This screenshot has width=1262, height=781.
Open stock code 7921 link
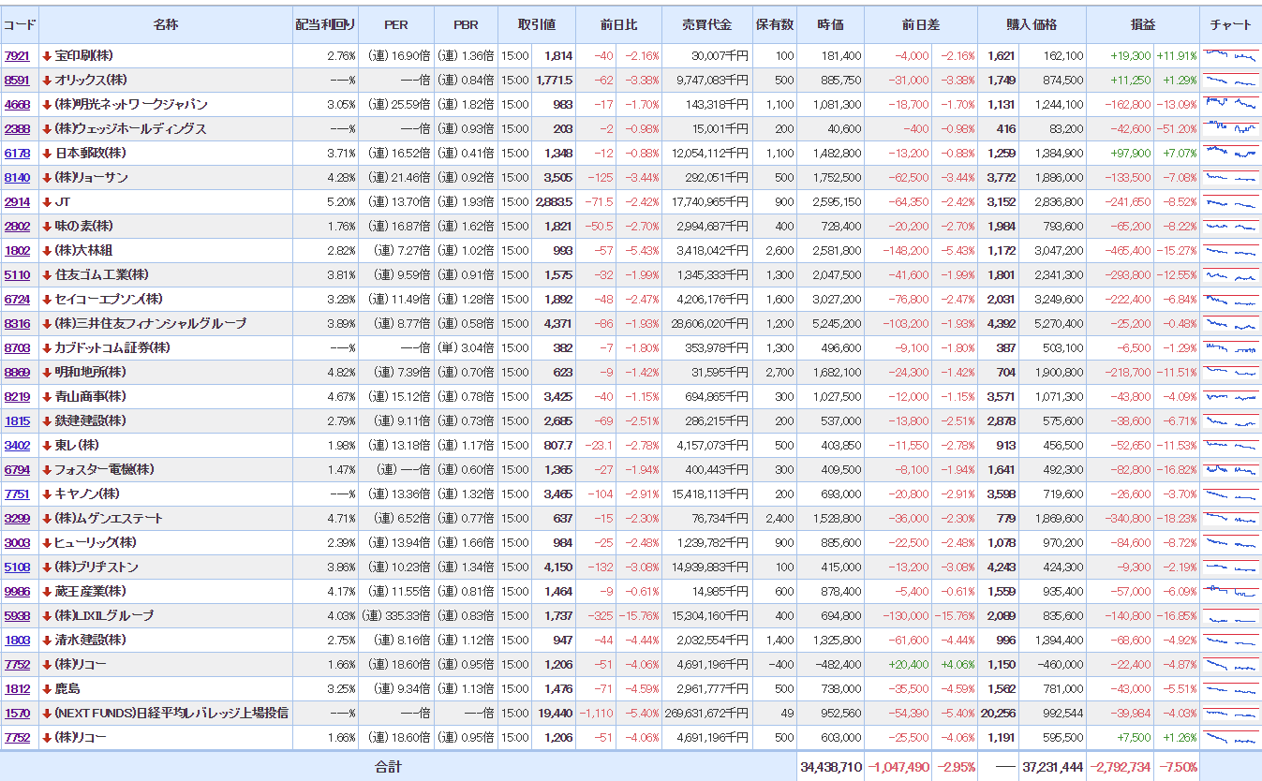17,56
